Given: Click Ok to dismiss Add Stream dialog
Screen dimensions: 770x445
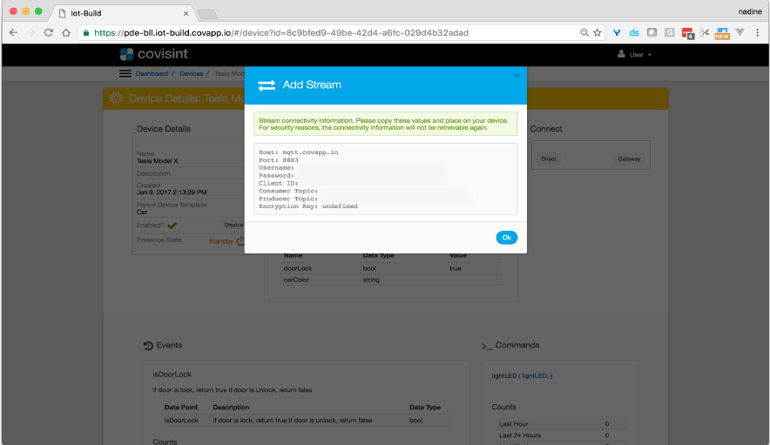Looking at the screenshot, I should tap(506, 238).
